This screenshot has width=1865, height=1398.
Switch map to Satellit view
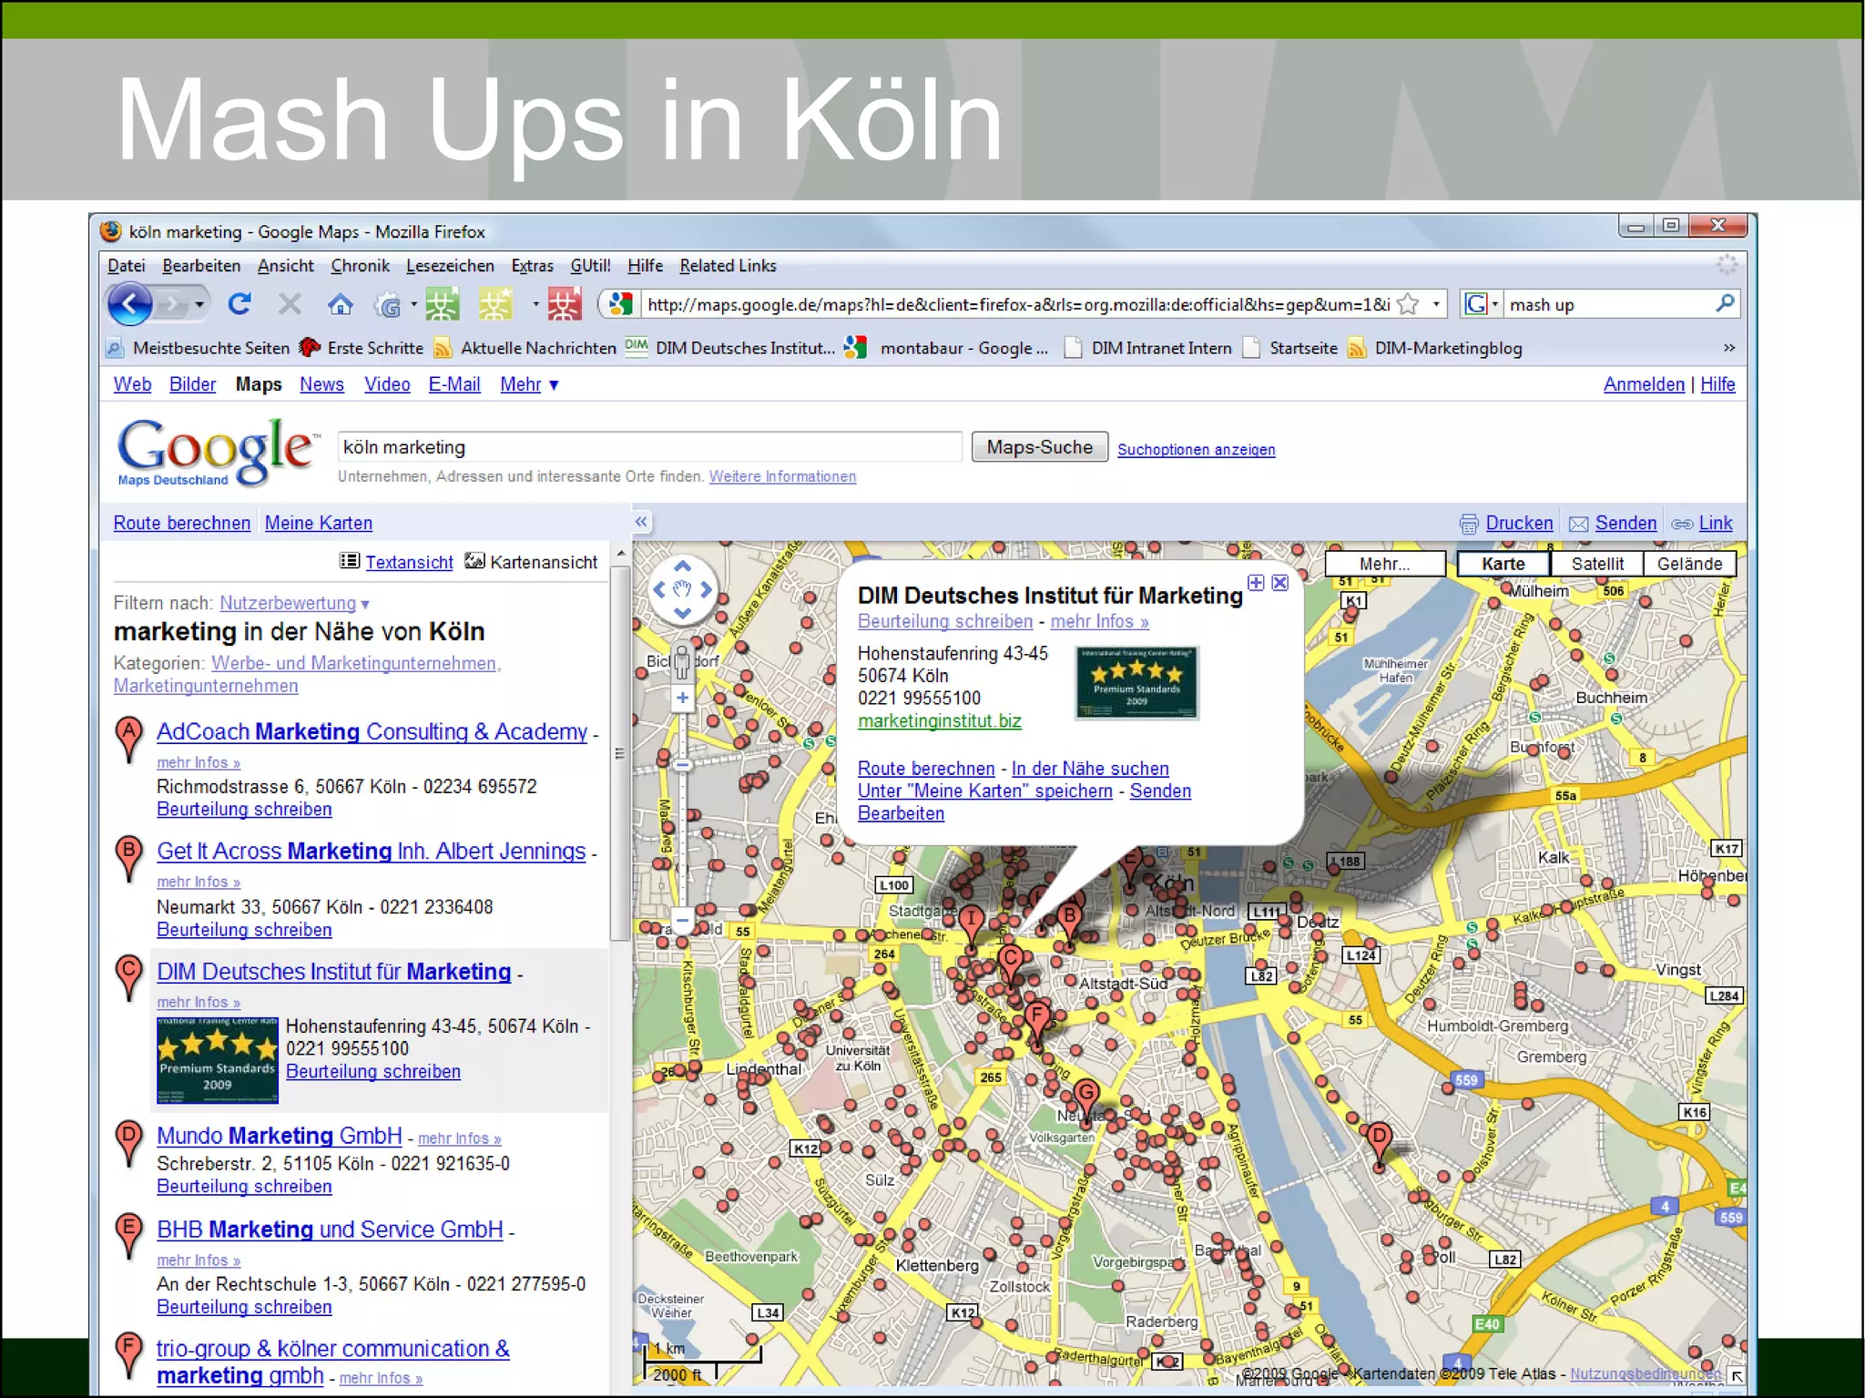pos(1596,564)
